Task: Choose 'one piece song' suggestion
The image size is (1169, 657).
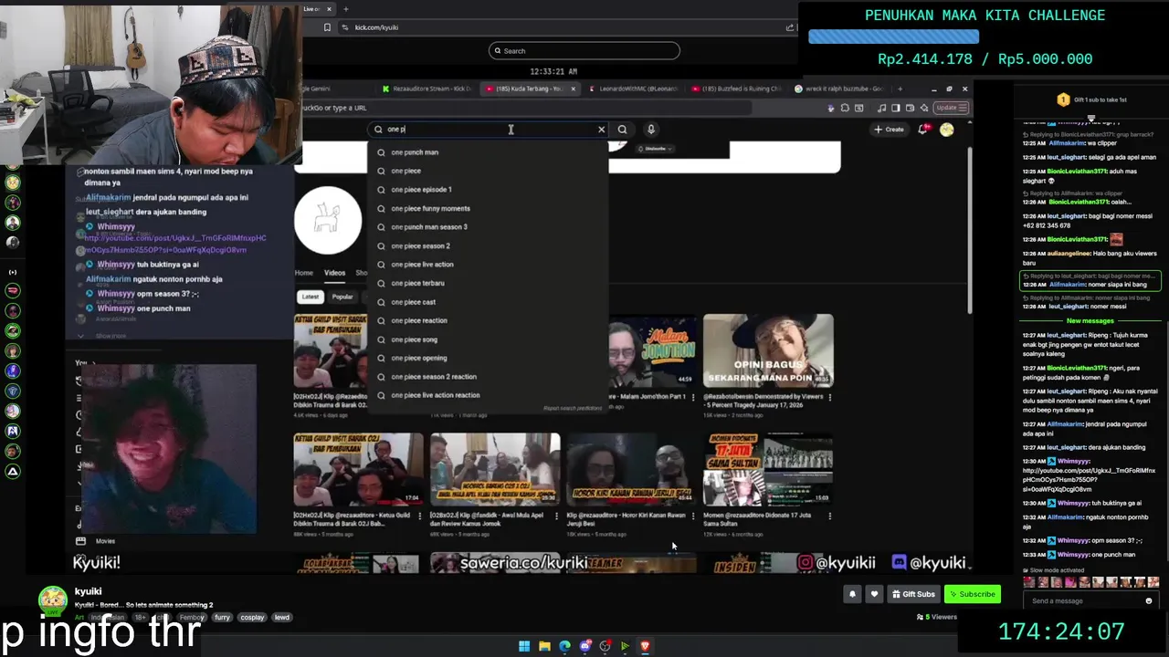Action: click(x=488, y=339)
